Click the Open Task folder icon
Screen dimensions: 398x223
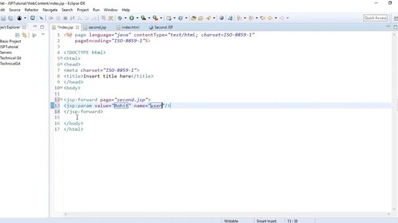200,18
